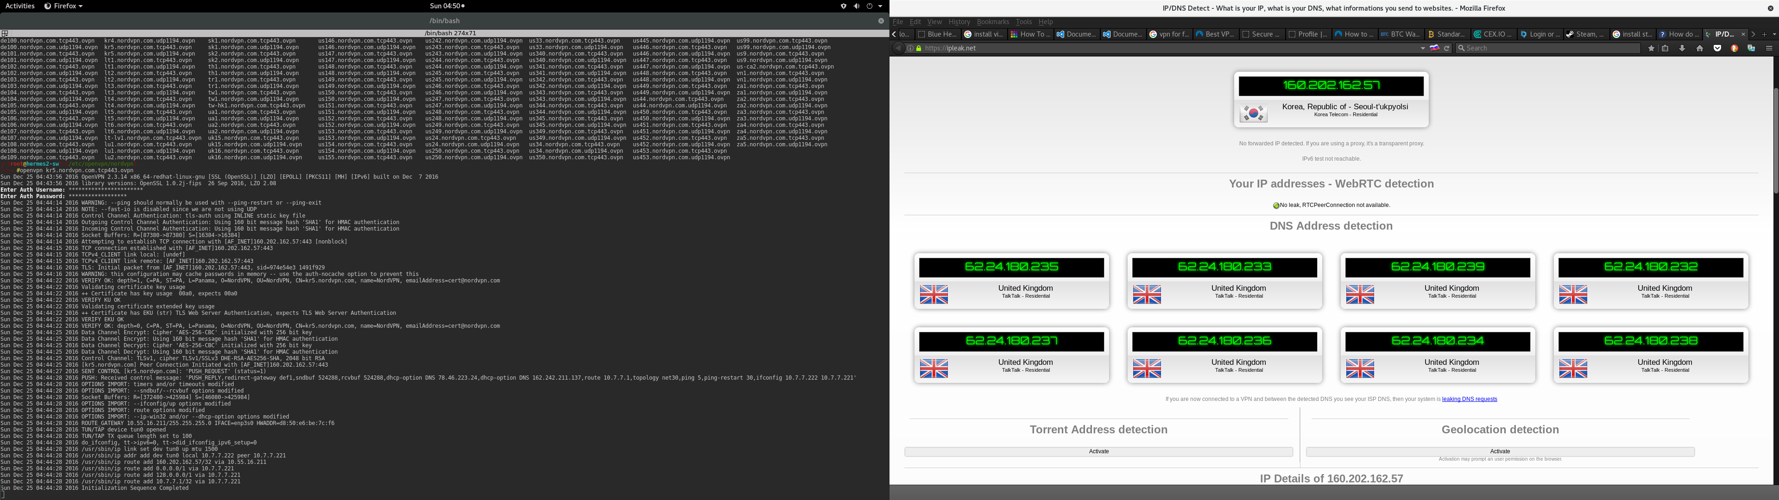
Task: Click the magnifier in the search box
Action: (1461, 48)
